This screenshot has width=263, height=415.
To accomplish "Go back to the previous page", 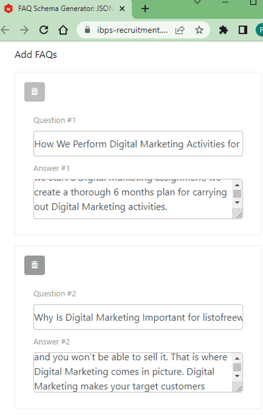I will click(5, 30).
